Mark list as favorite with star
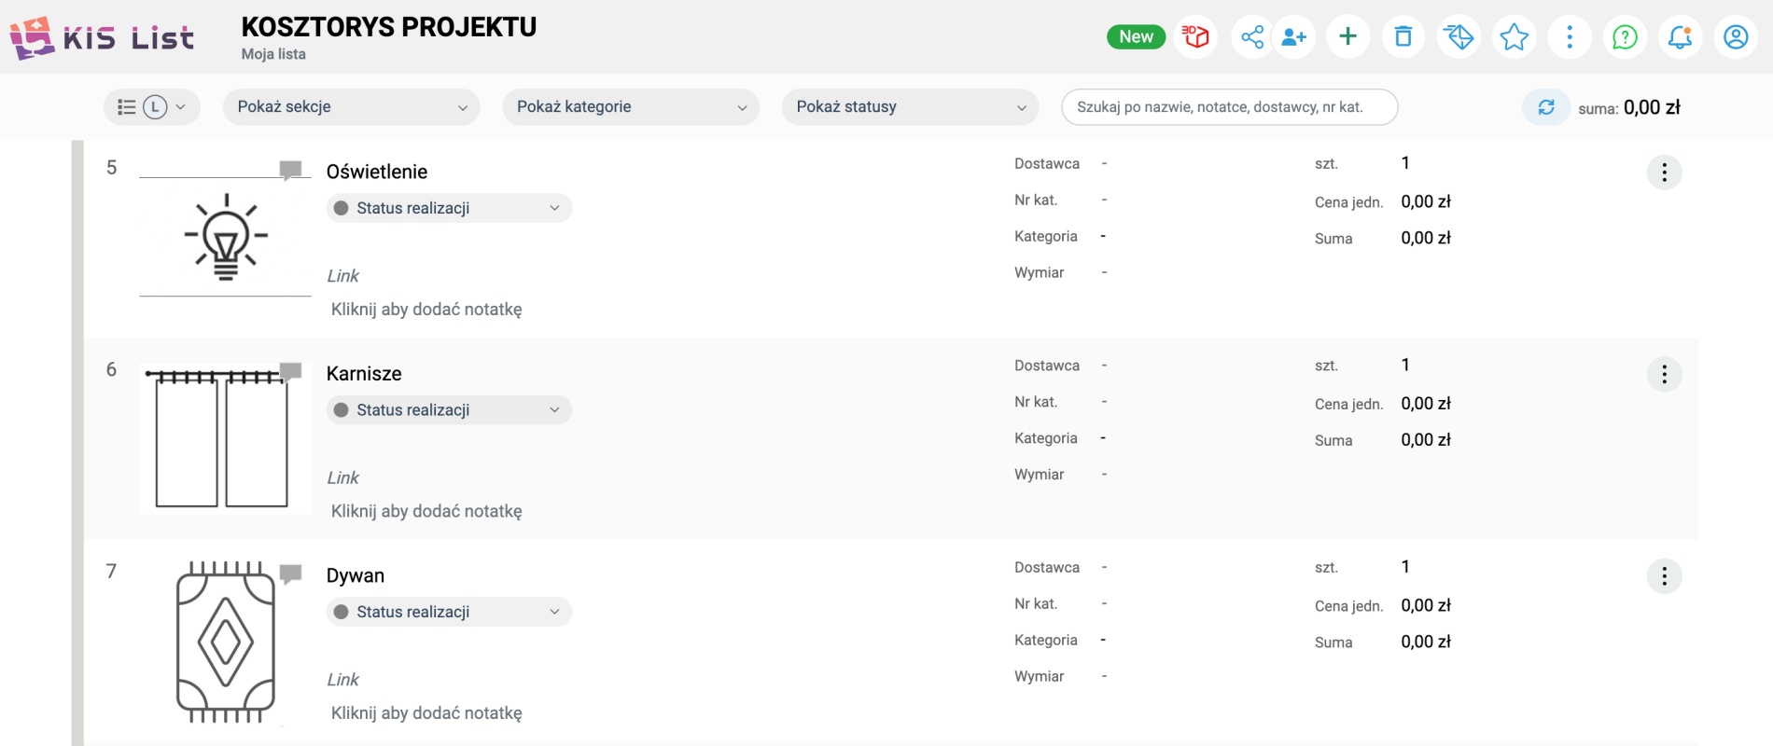The height and width of the screenshot is (746, 1773). (1514, 37)
